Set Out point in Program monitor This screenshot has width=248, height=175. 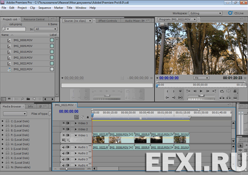(174, 91)
